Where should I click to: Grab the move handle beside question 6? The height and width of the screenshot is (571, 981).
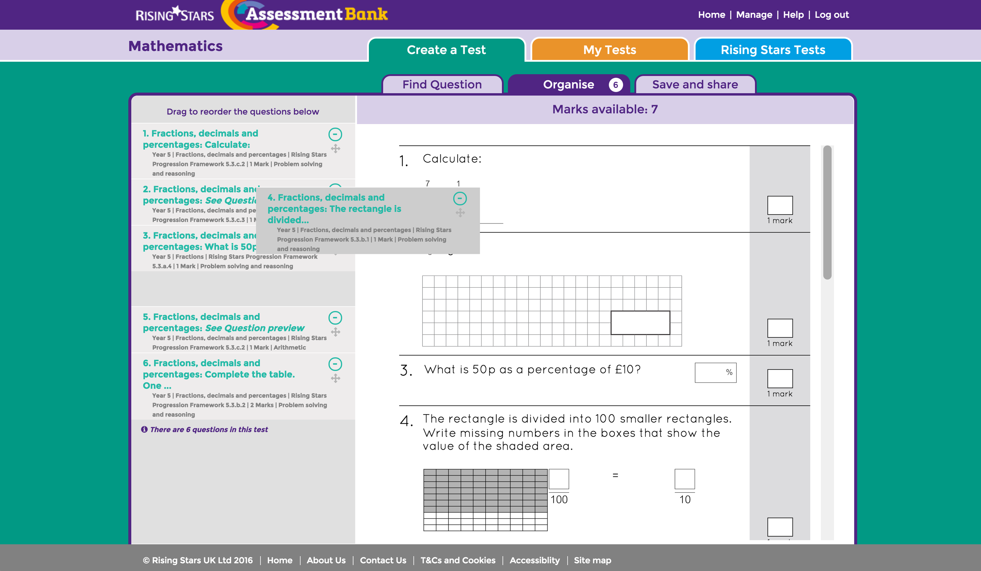pos(336,378)
